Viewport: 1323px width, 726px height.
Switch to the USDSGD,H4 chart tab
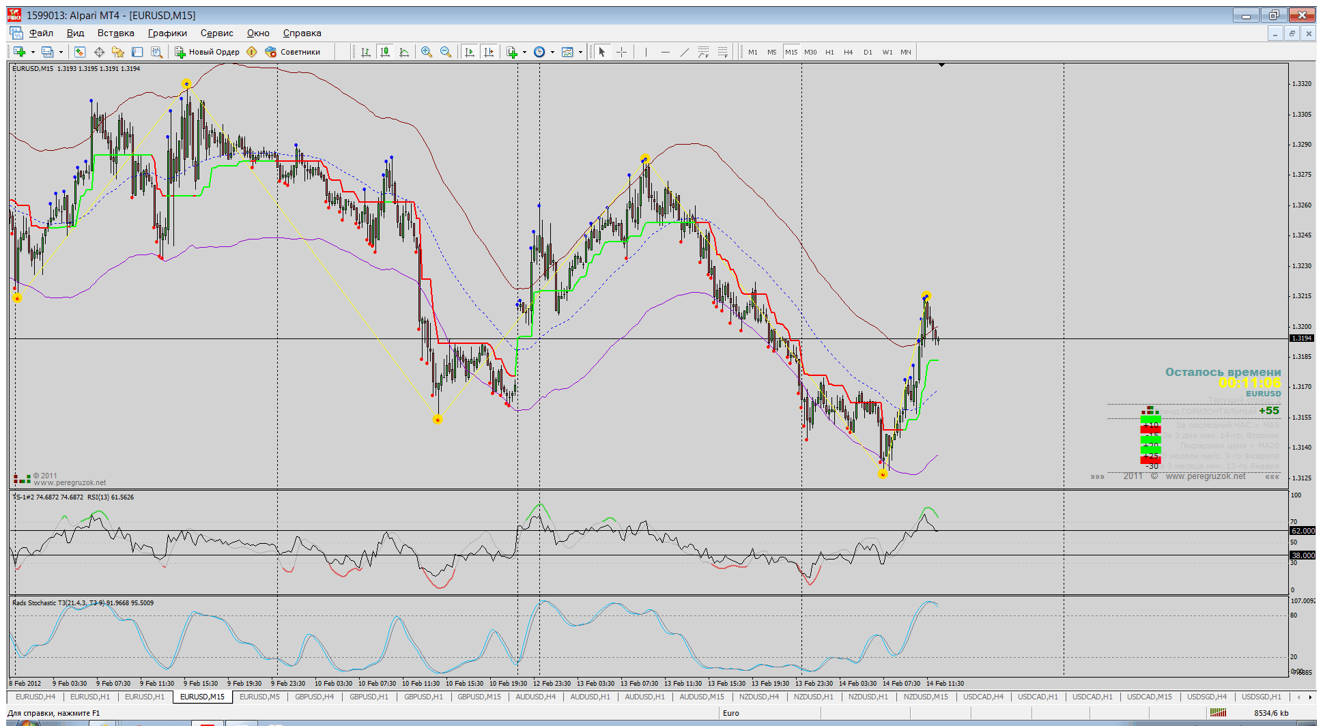(x=1207, y=697)
